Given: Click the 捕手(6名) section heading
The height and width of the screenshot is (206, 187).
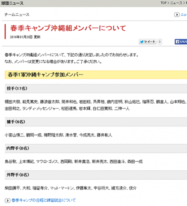Looking at the screenshot, I should tap(96, 122).
